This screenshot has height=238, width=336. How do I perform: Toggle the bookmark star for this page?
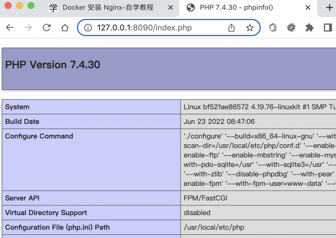click(250, 28)
